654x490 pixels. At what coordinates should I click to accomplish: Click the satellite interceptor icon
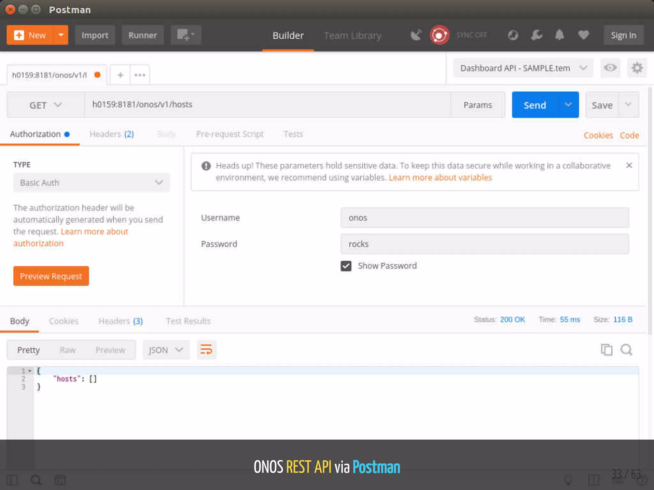416,35
